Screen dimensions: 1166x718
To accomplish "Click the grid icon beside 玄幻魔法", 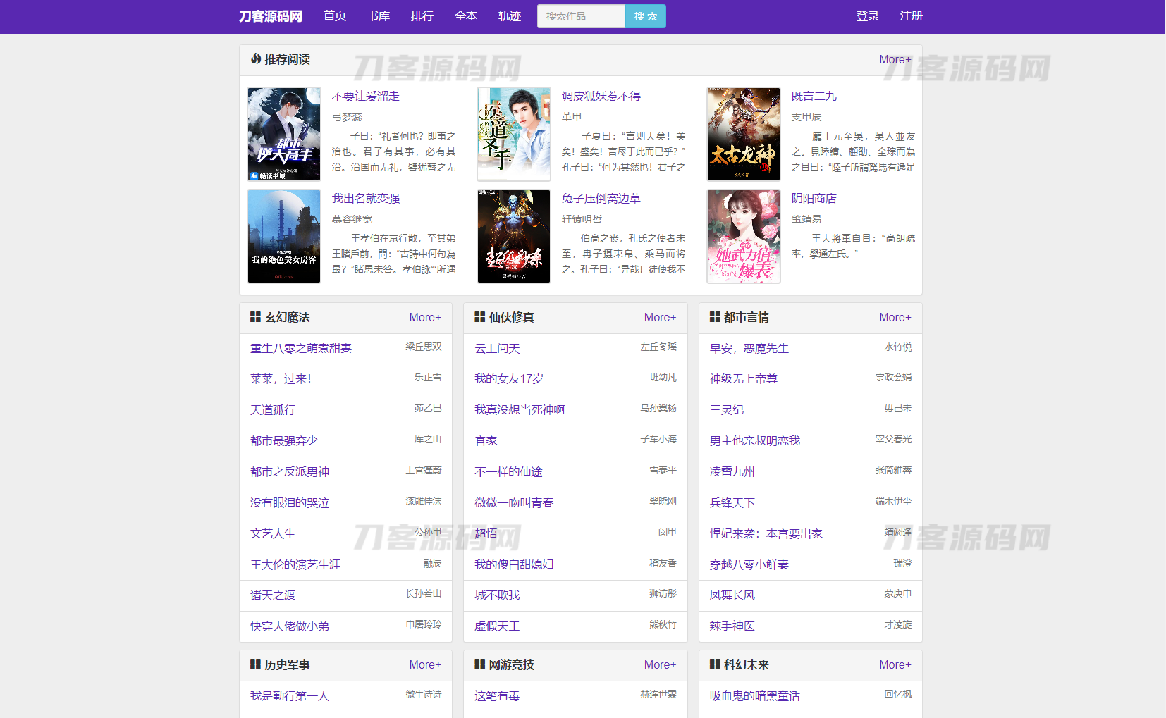I will coord(254,317).
